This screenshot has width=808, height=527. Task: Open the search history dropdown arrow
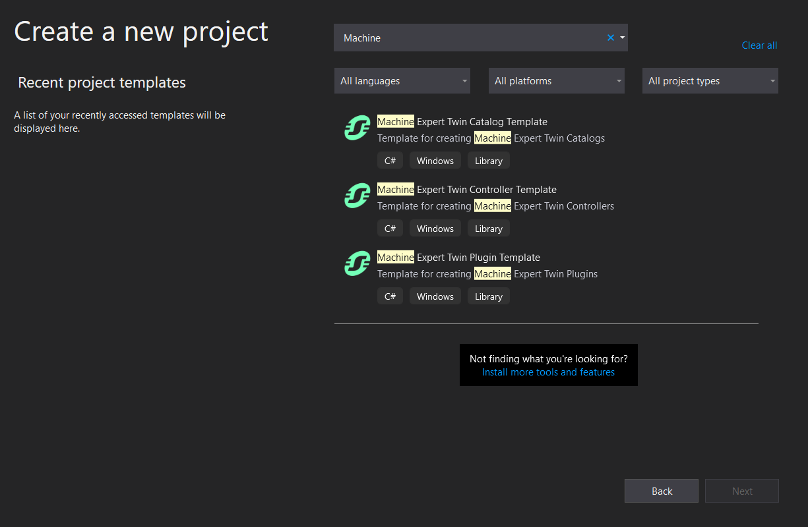622,38
